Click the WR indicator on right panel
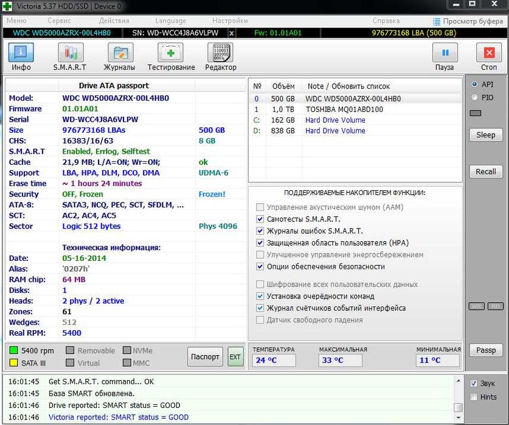The height and width of the screenshot is (425, 509). click(x=477, y=306)
